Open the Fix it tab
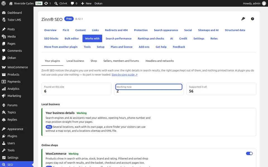This screenshot has width=268, height=167. point(66,30)
